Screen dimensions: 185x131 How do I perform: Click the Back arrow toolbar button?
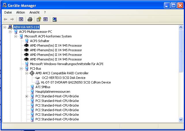click(x=5, y=19)
